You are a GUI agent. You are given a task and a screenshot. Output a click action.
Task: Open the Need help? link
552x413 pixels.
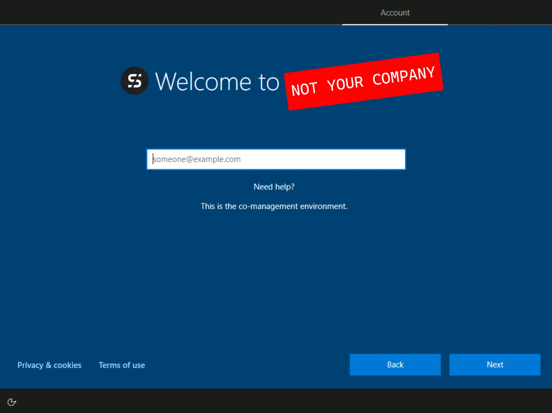click(274, 187)
